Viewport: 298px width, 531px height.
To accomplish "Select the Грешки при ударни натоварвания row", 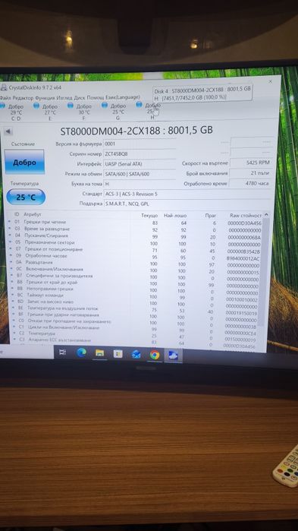I will 135,316.
